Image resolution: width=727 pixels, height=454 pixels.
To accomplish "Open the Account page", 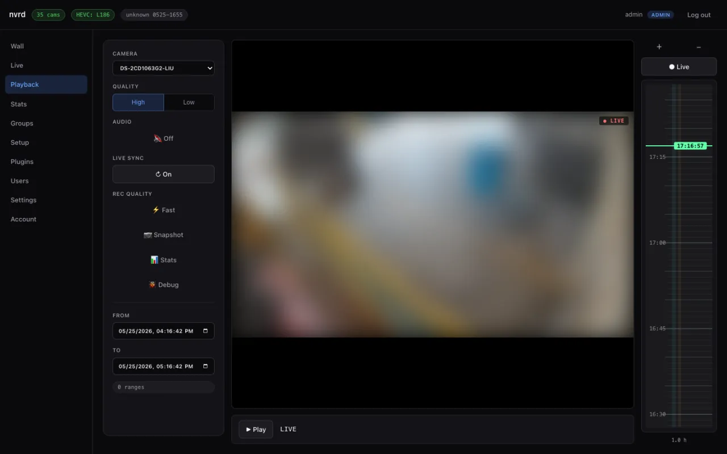I will pyautogui.click(x=46, y=219).
